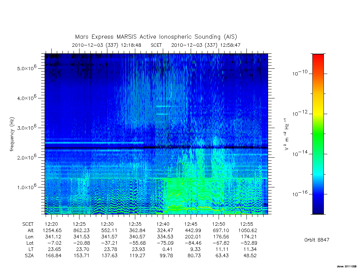The width and height of the screenshot is (357, 268).
Task: Click the 'Alt' row header
Action: [30, 230]
